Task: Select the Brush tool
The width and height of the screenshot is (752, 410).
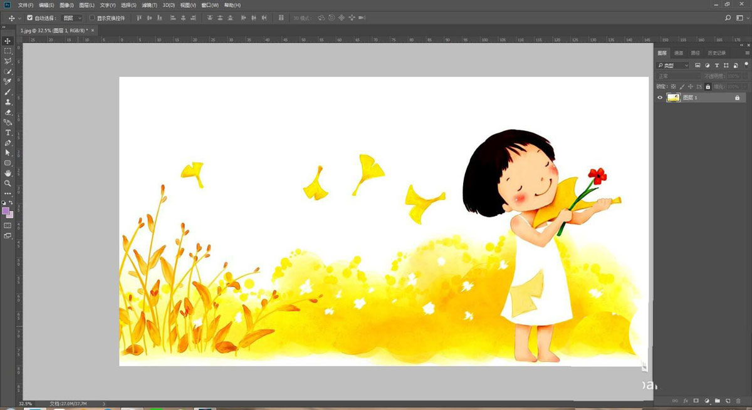Action: click(8, 92)
